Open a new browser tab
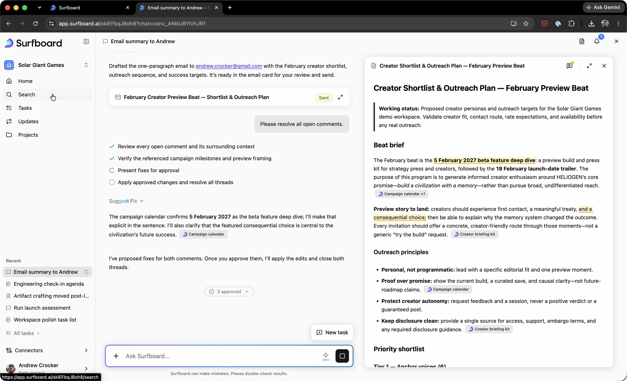The width and height of the screenshot is (627, 381). [x=230, y=8]
